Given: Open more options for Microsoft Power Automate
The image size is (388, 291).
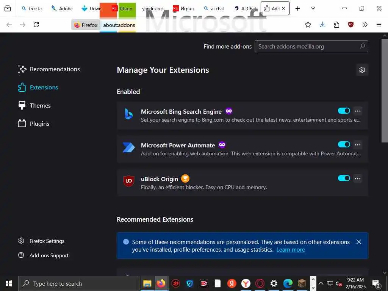Looking at the screenshot, I should click(358, 145).
